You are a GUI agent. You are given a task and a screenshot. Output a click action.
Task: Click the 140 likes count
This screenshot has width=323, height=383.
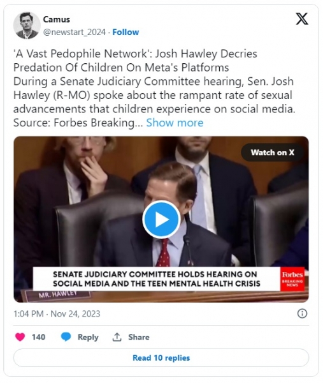pos(38,337)
